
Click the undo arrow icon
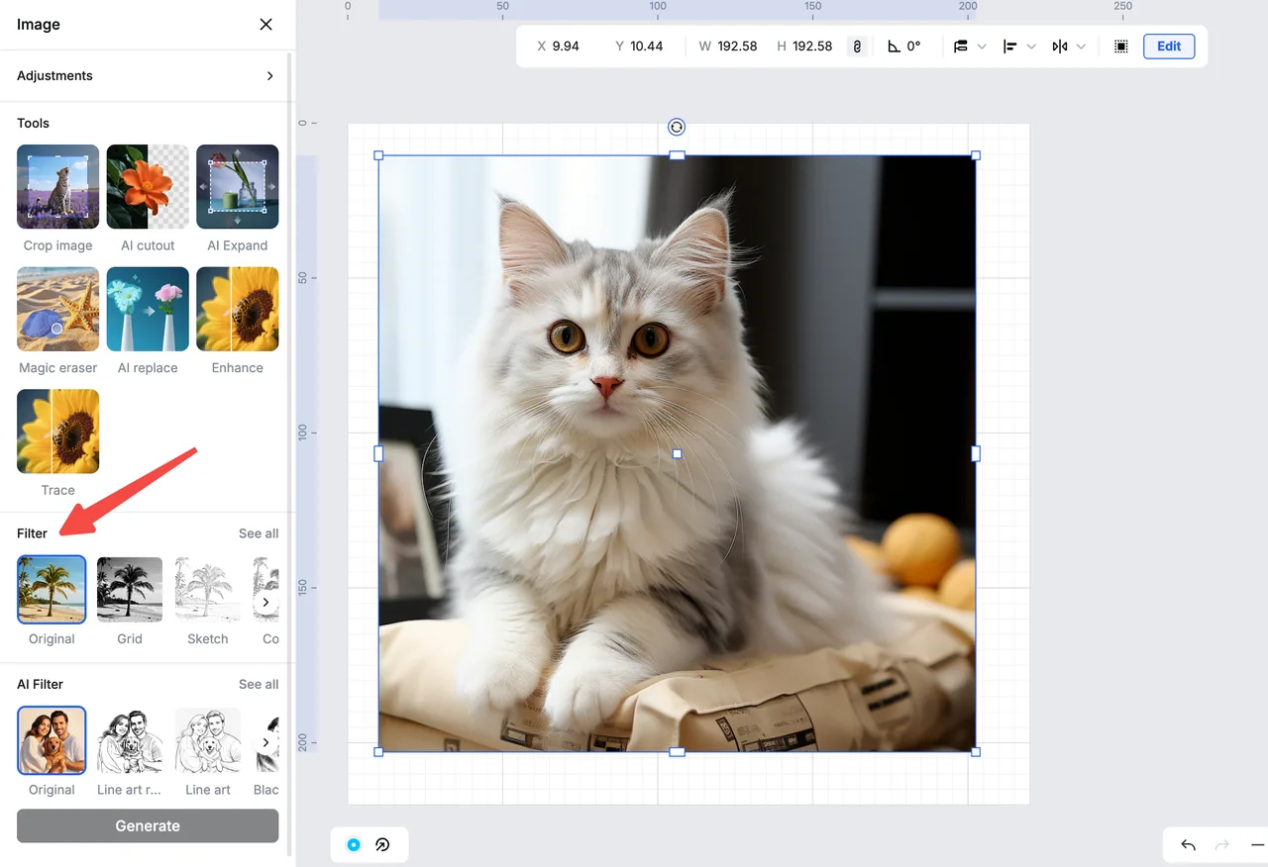coord(1188,844)
